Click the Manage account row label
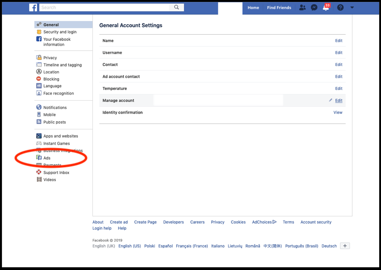The image size is (381, 270). coord(118,100)
